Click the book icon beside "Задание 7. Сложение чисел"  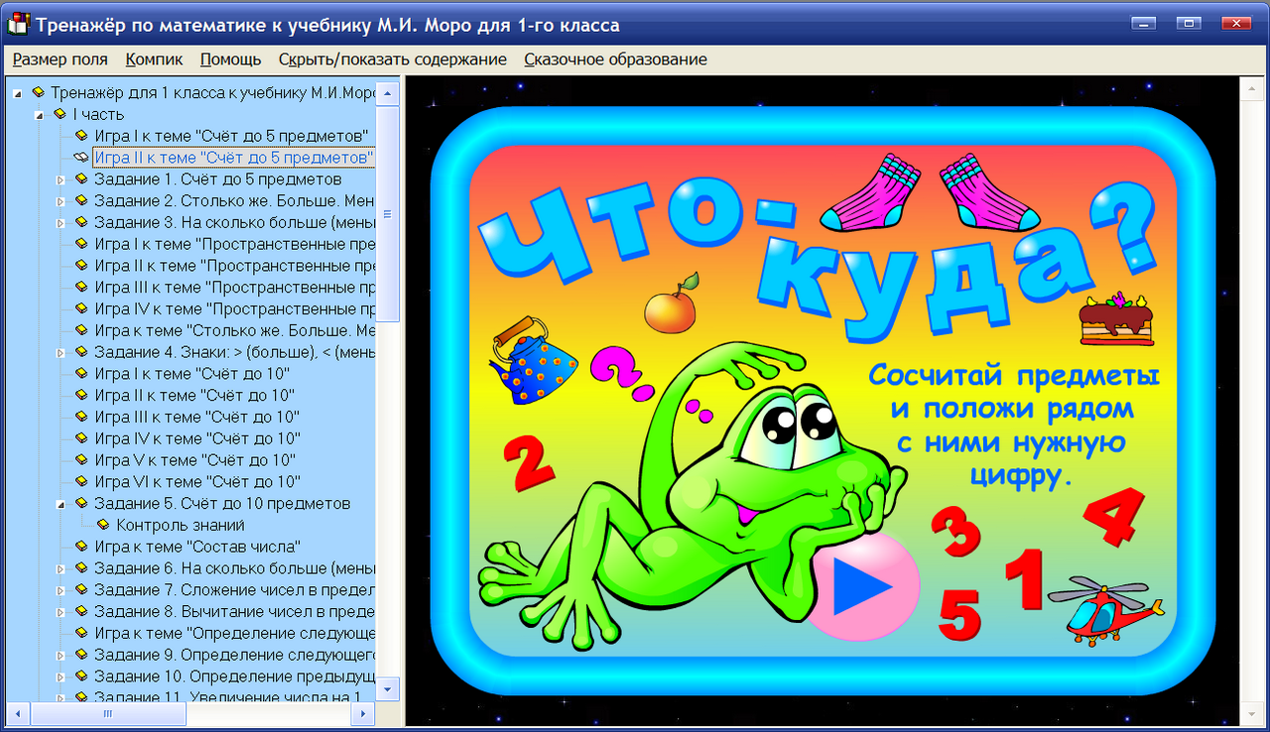click(x=81, y=590)
